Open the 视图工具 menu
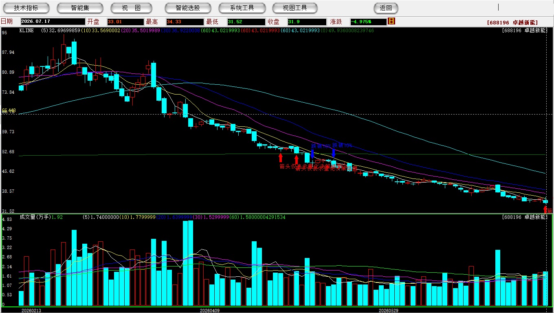The image size is (554, 313). click(295, 8)
